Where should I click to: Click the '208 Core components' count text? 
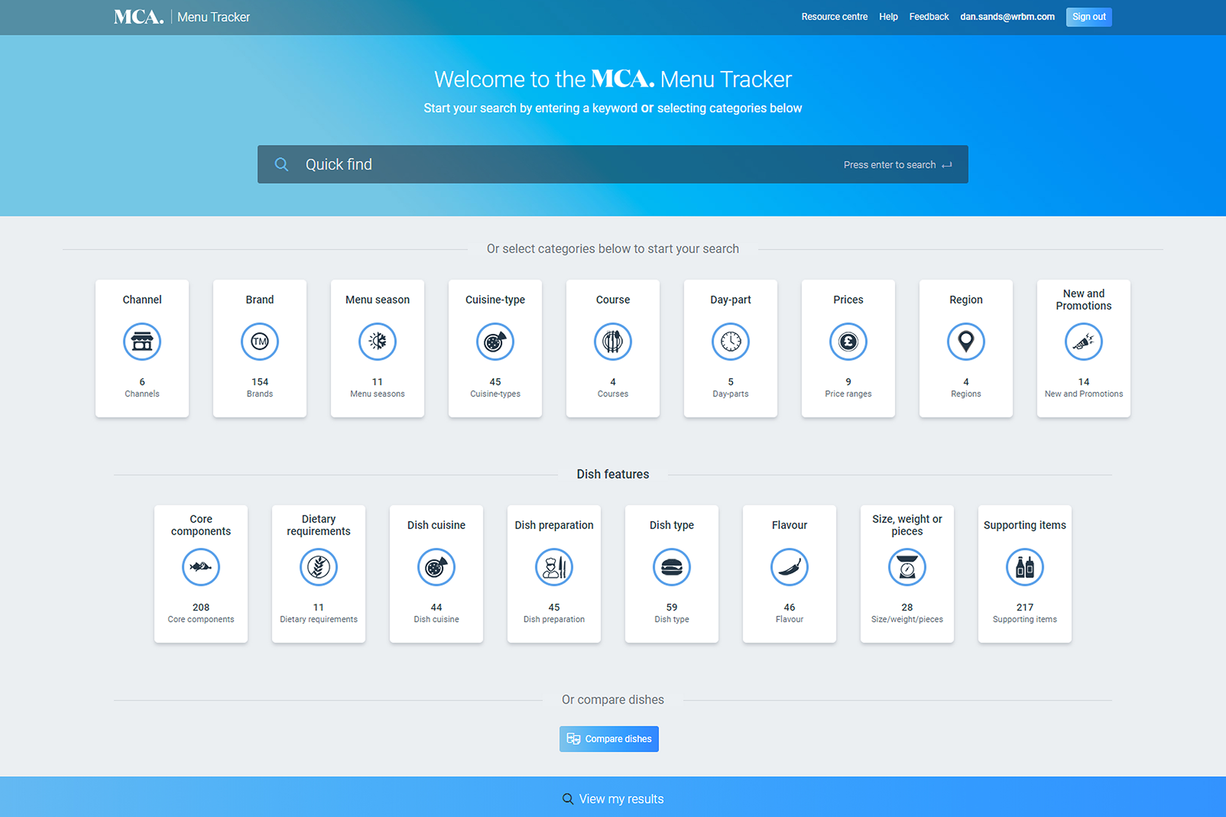click(x=201, y=613)
